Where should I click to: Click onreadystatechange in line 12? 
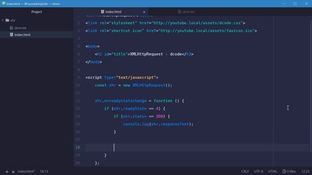pyautogui.click(x=125, y=101)
